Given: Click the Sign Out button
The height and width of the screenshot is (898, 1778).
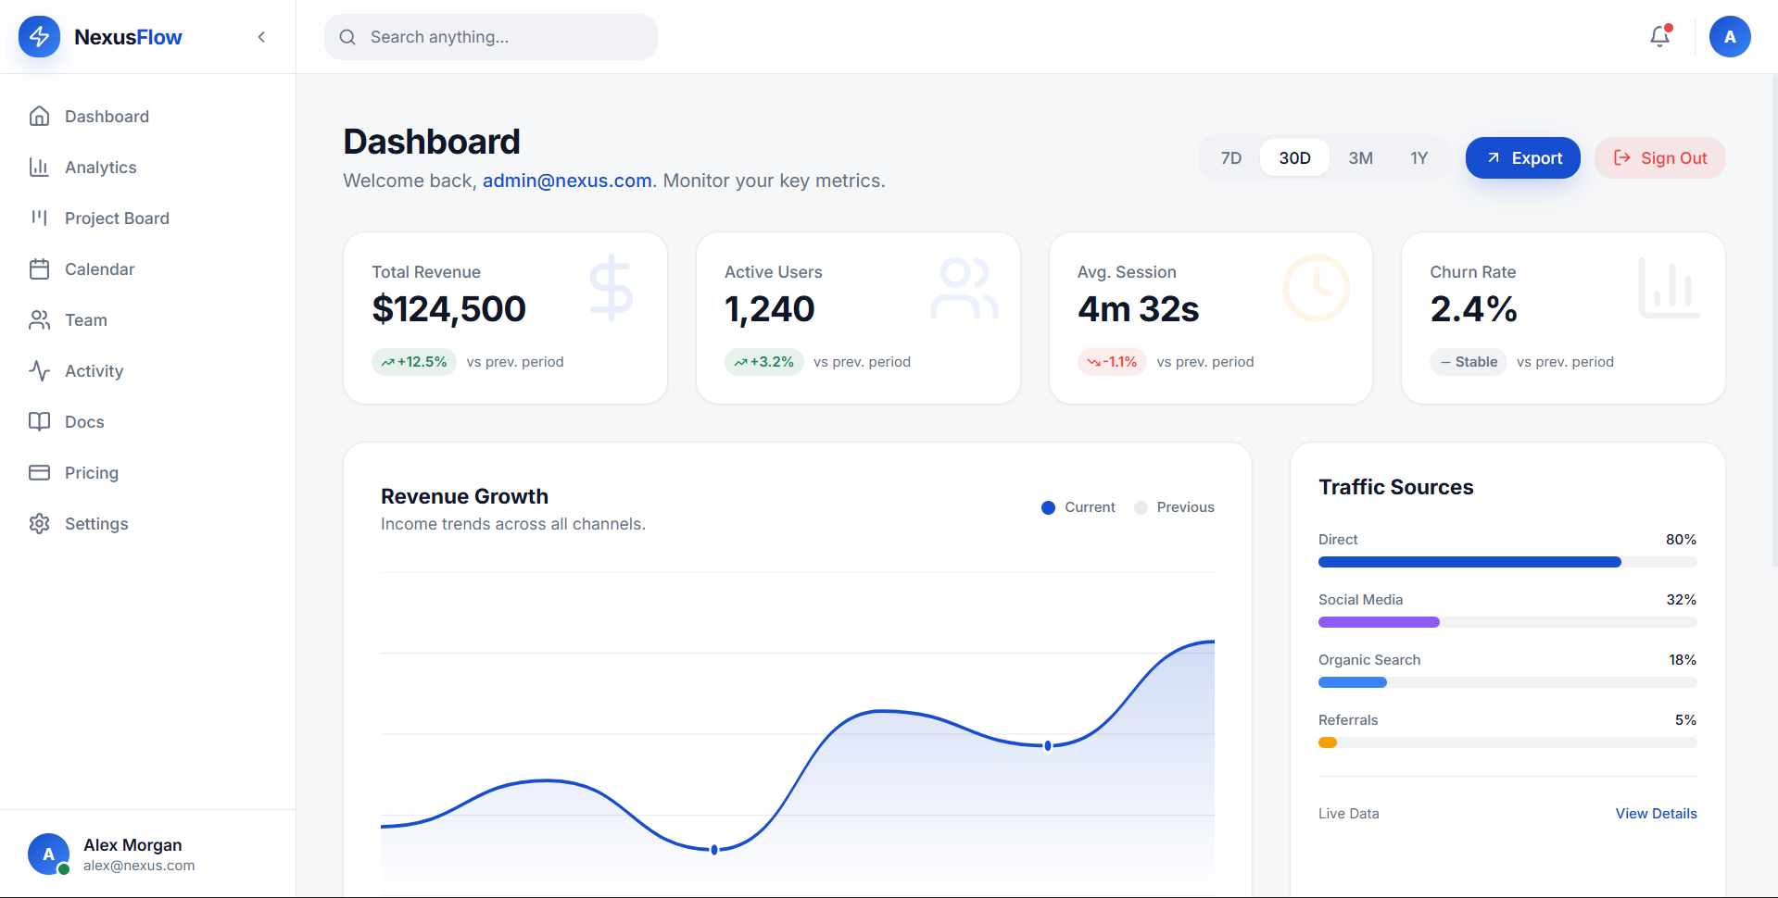Looking at the screenshot, I should (x=1659, y=158).
